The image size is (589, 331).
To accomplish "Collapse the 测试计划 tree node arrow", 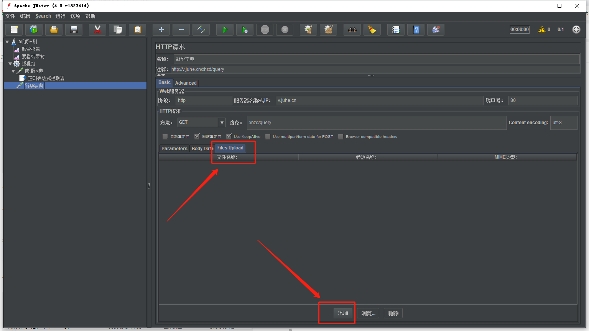I will [x=7, y=42].
